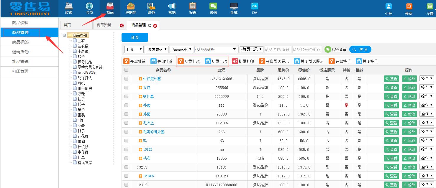
Task: Check the checkbox for 毛衣 row
Action: pos(126,158)
